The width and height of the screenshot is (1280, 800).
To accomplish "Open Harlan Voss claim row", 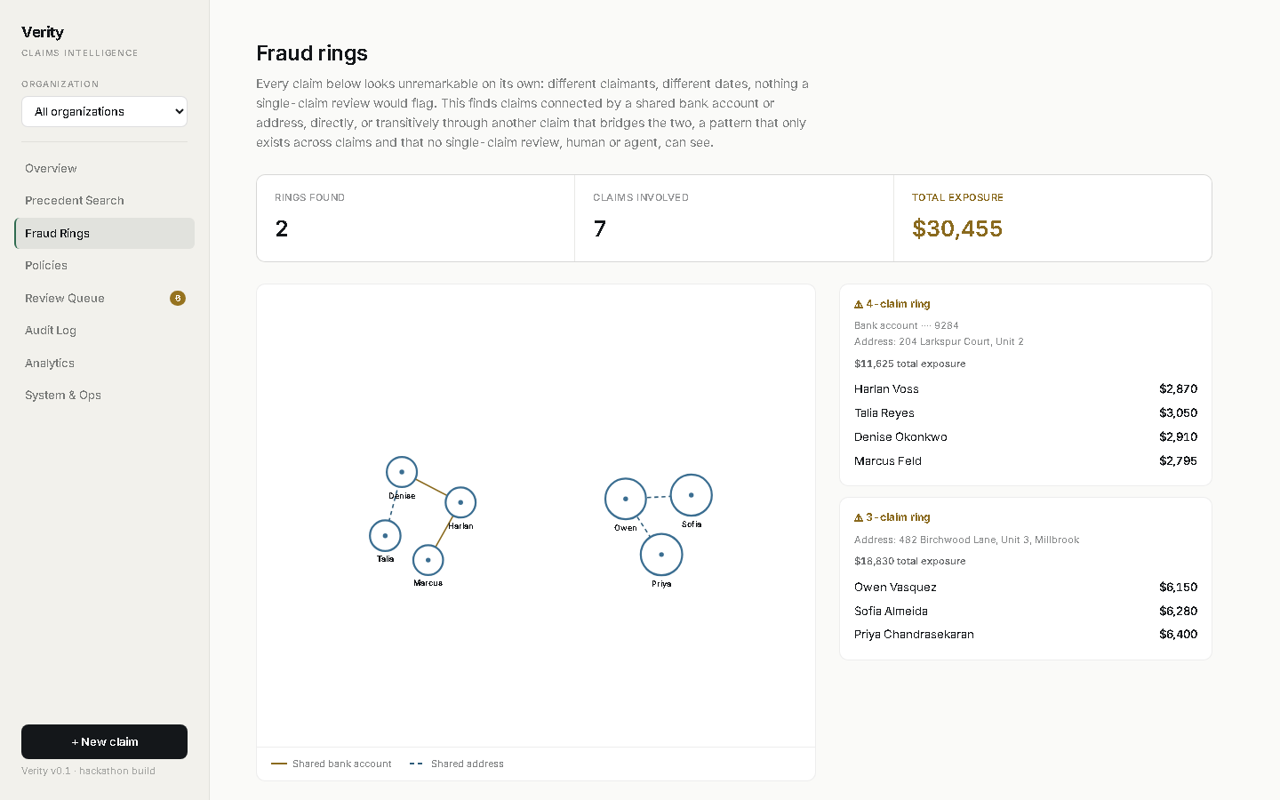I will click(1026, 389).
